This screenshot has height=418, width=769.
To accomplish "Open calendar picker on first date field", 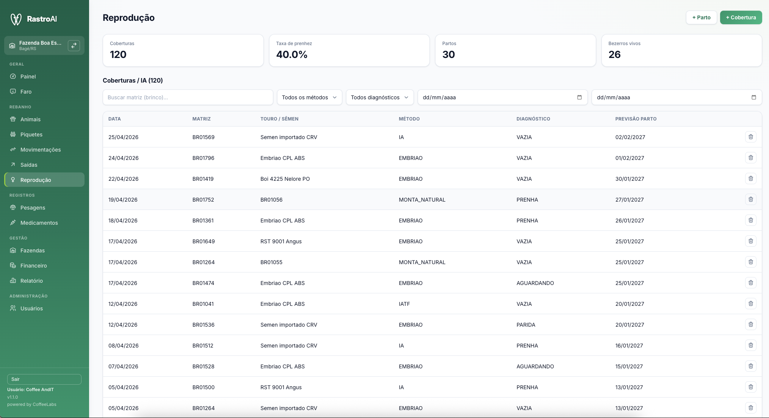I will (x=579, y=97).
